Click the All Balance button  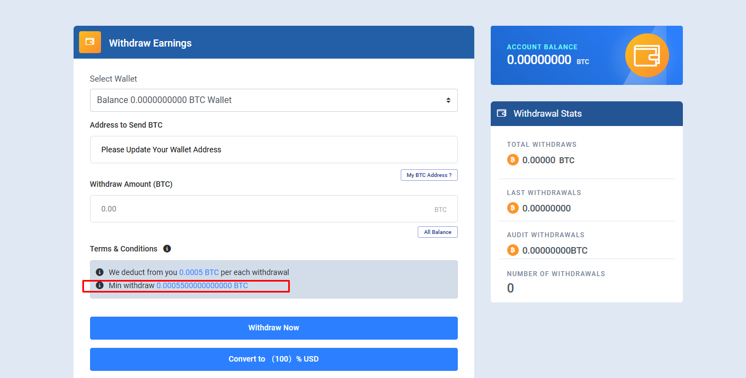437,232
